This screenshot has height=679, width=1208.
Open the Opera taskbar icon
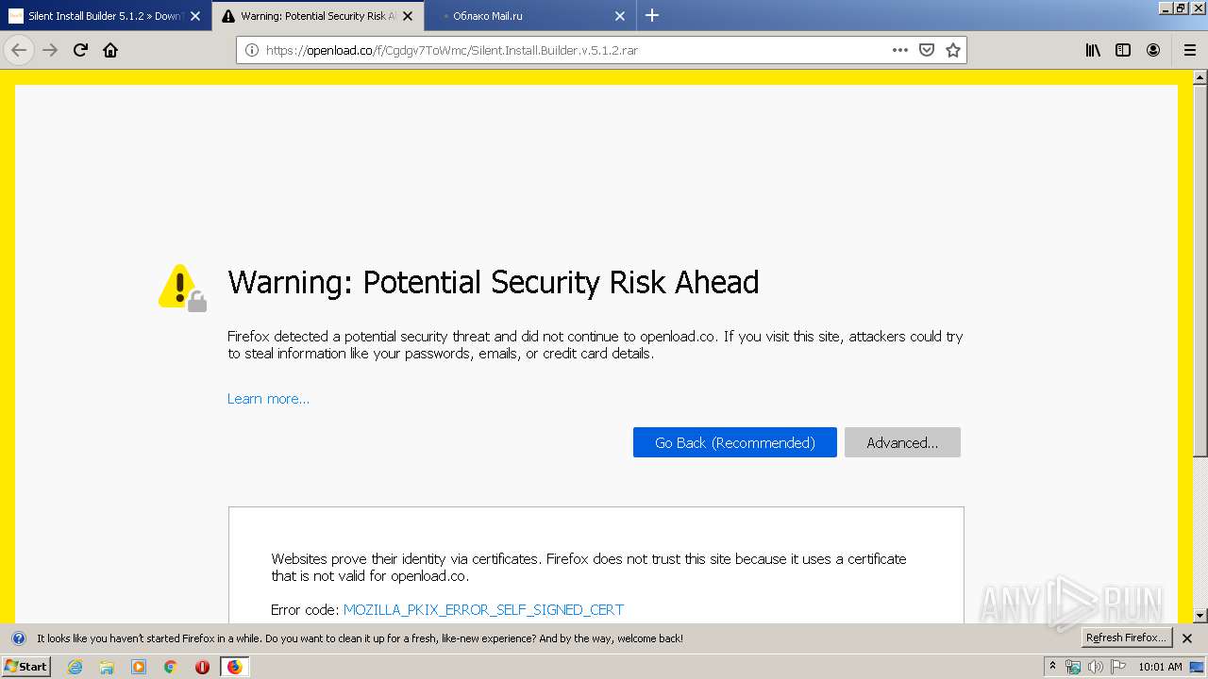click(202, 667)
